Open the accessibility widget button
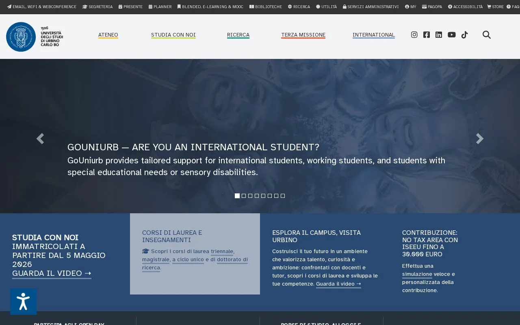 click(23, 301)
